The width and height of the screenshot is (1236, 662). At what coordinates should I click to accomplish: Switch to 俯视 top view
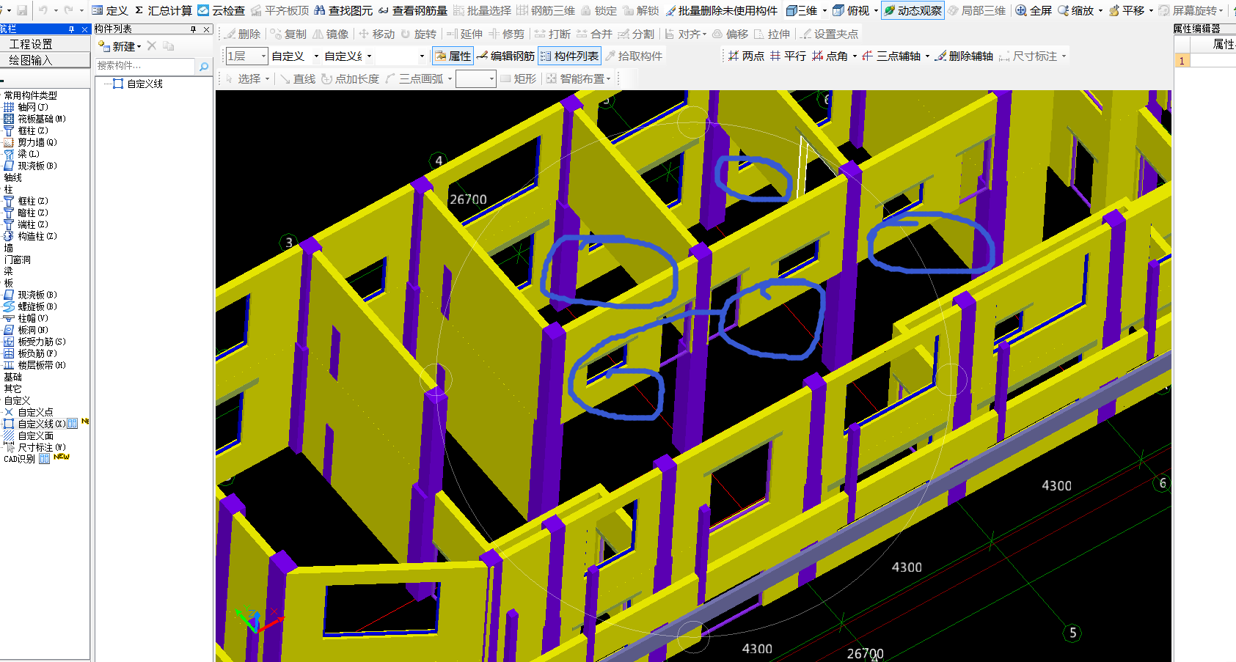851,10
